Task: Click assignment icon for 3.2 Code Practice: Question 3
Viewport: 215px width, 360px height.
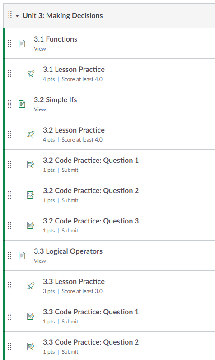Action: tap(31, 225)
